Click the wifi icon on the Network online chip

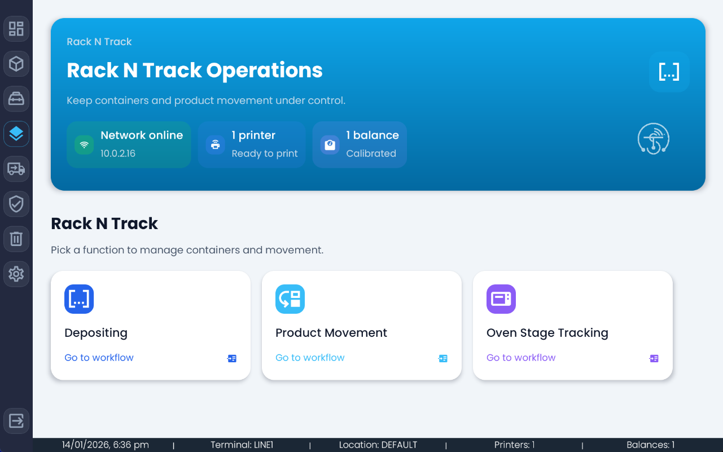[x=84, y=144]
